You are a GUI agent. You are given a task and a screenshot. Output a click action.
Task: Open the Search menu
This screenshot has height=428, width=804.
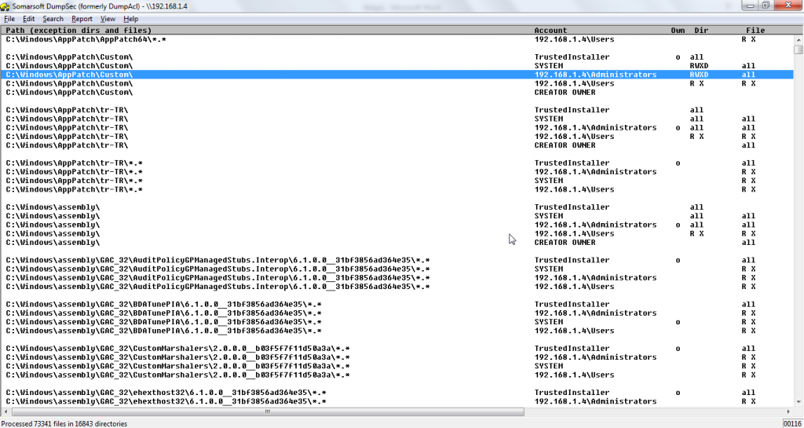coord(53,19)
